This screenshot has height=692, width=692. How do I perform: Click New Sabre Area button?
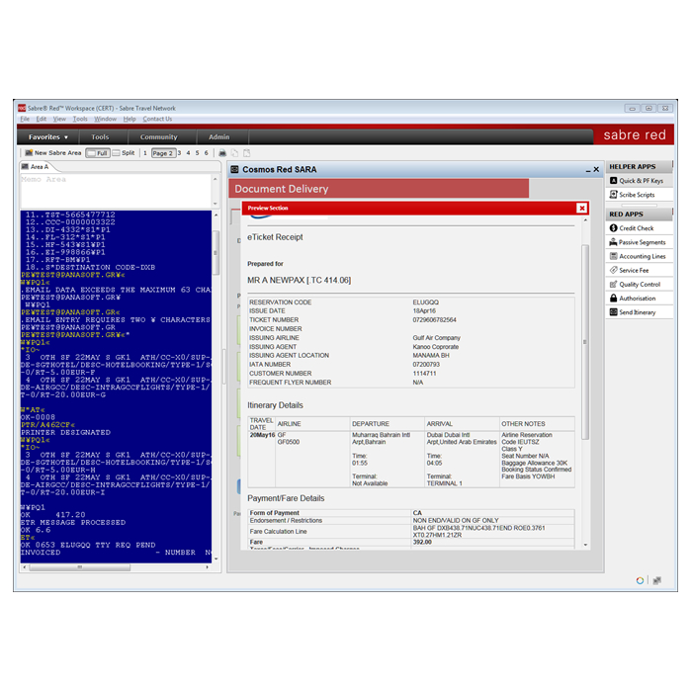click(52, 153)
